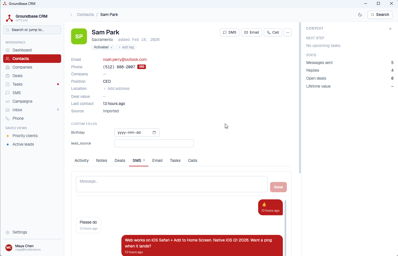The image size is (398, 256).
Task: Click the 'Please do' message bubble
Action: [88, 225]
